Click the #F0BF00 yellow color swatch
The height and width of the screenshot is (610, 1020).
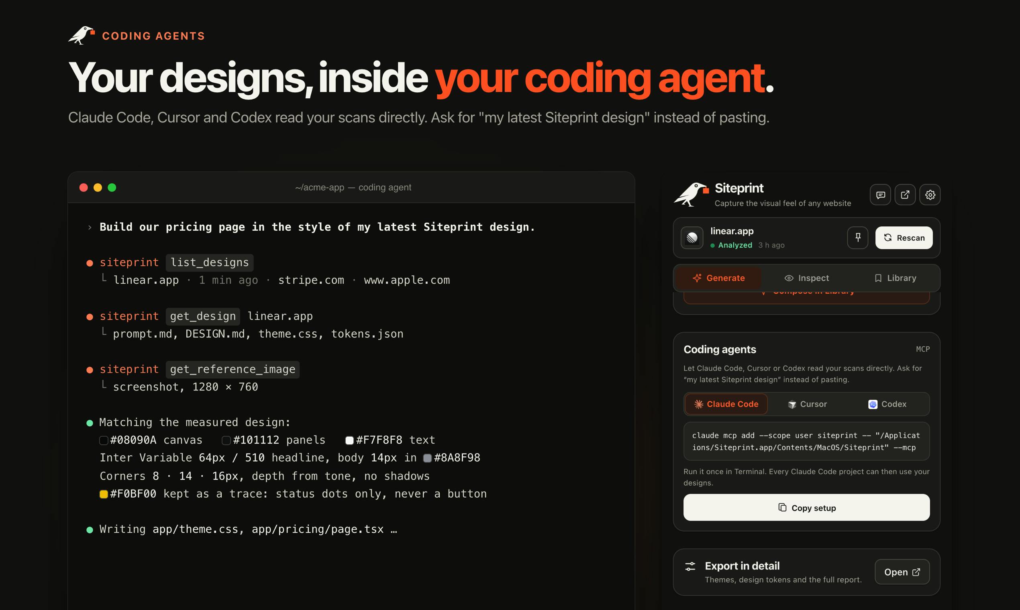104,494
